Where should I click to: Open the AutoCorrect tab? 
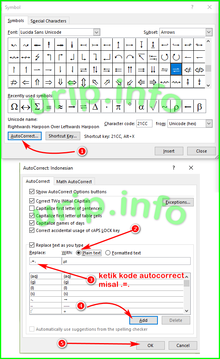[x=38, y=181]
